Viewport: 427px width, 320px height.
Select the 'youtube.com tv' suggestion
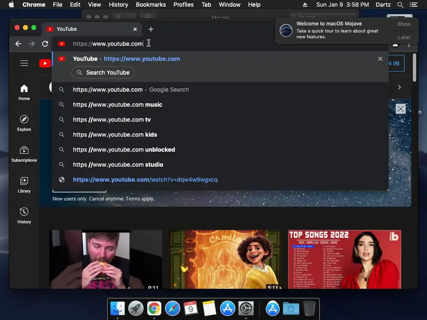pyautogui.click(x=220, y=120)
